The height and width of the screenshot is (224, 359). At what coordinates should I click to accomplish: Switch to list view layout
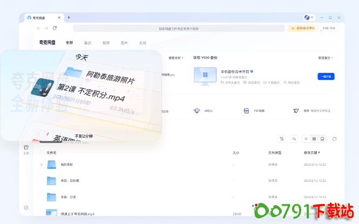pyautogui.click(x=306, y=139)
